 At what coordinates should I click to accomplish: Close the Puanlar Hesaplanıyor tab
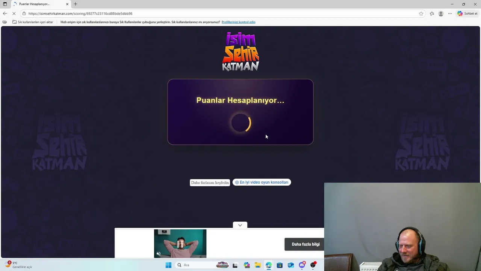[x=67, y=4]
